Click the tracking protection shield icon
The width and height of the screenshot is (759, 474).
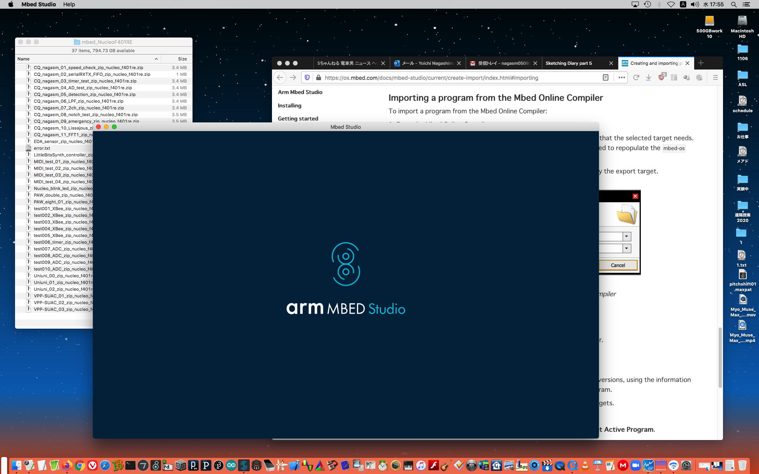[307, 77]
